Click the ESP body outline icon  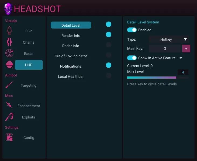[9, 31]
